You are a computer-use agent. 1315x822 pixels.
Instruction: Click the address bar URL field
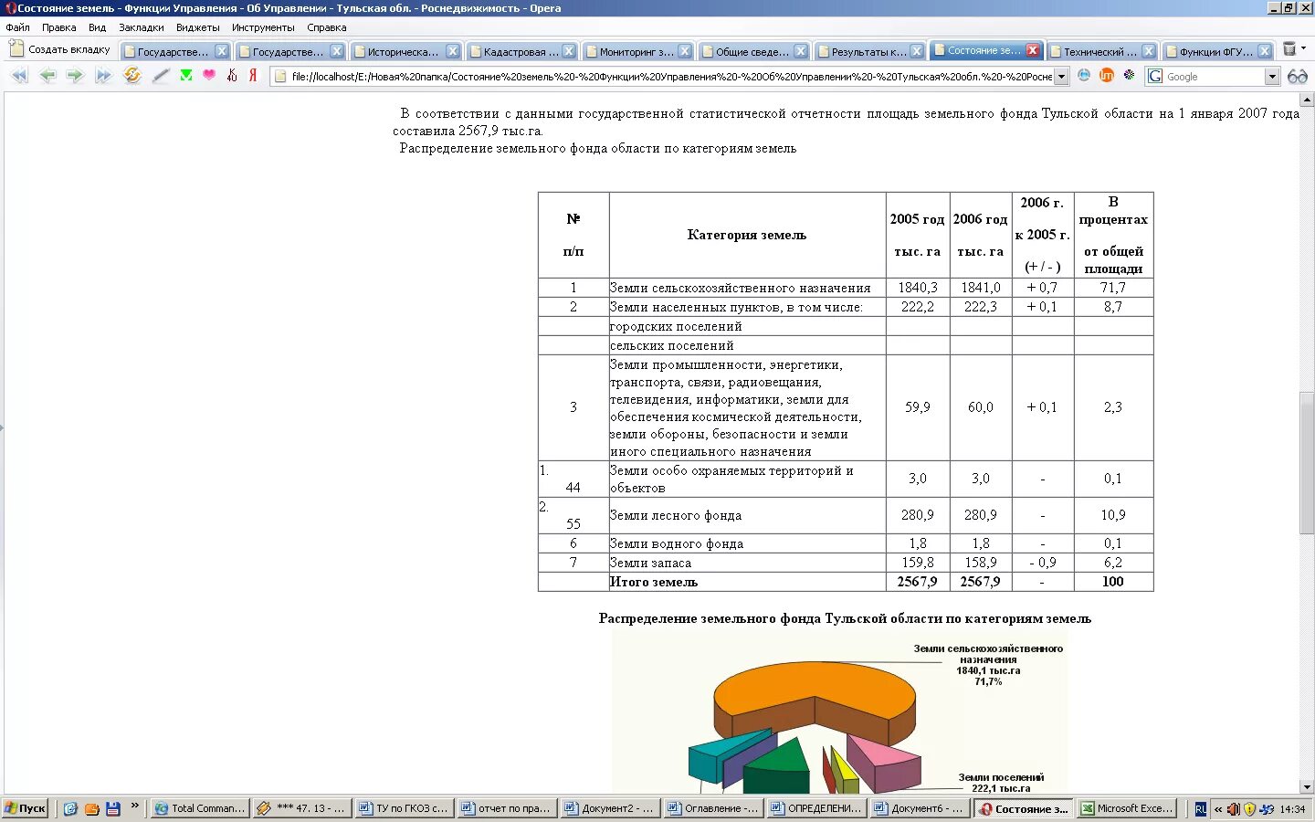pyautogui.click(x=671, y=77)
